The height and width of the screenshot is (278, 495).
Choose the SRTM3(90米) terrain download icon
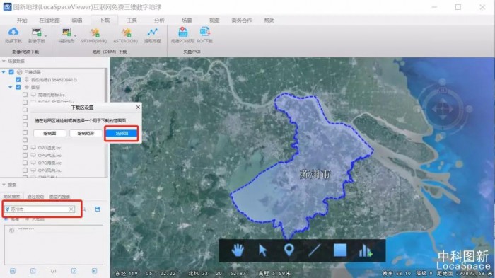tap(94, 35)
